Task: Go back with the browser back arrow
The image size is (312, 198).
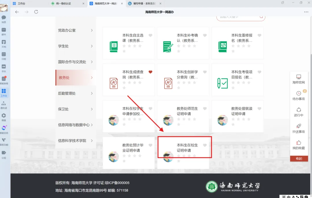Action: click(17, 12)
